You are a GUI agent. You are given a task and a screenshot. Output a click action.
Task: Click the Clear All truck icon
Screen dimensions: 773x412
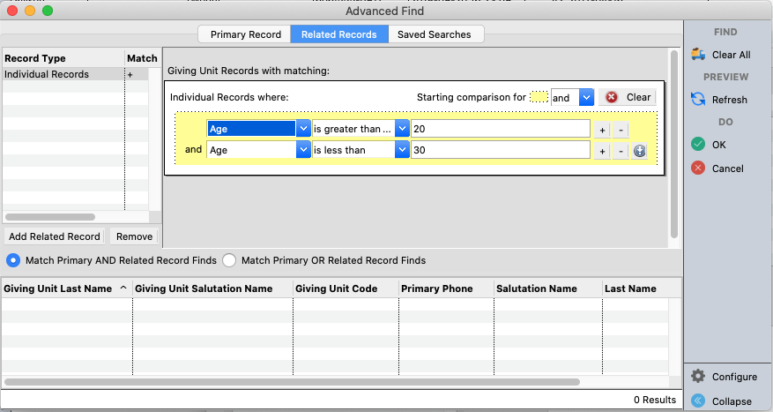click(x=698, y=55)
